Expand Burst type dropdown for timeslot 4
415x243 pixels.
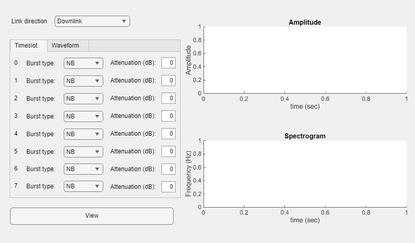point(84,134)
